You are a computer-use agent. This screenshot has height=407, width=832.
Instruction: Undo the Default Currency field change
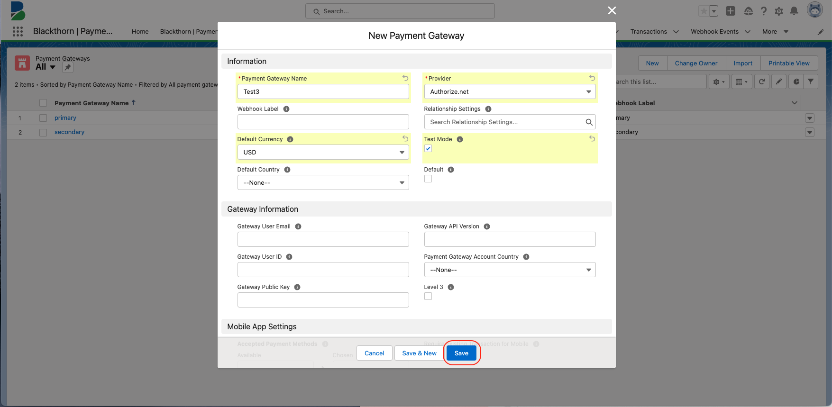point(405,138)
